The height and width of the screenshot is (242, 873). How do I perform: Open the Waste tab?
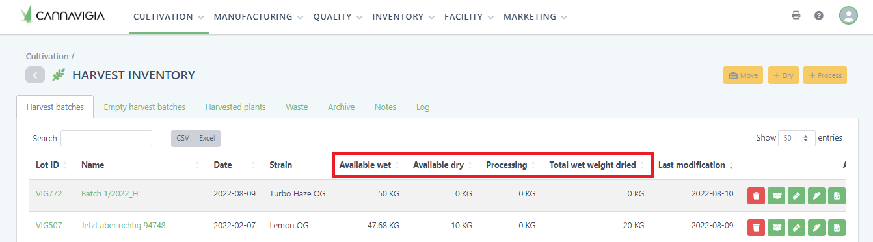pos(297,107)
